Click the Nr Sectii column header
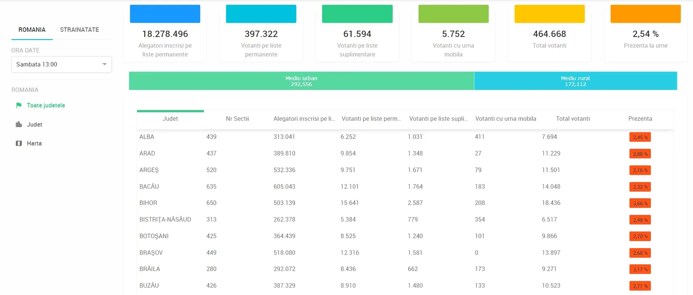Viewport: 693px width, 295px height. [x=237, y=119]
